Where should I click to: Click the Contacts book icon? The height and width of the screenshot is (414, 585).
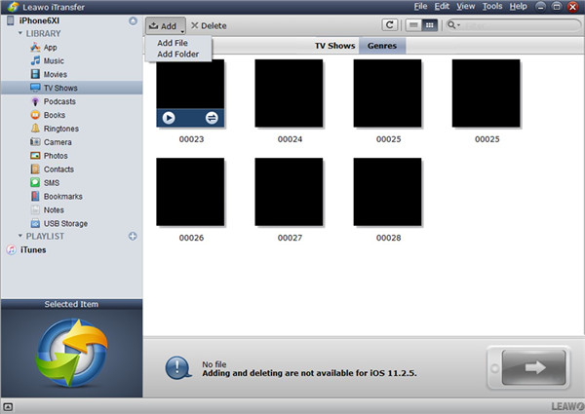(35, 169)
